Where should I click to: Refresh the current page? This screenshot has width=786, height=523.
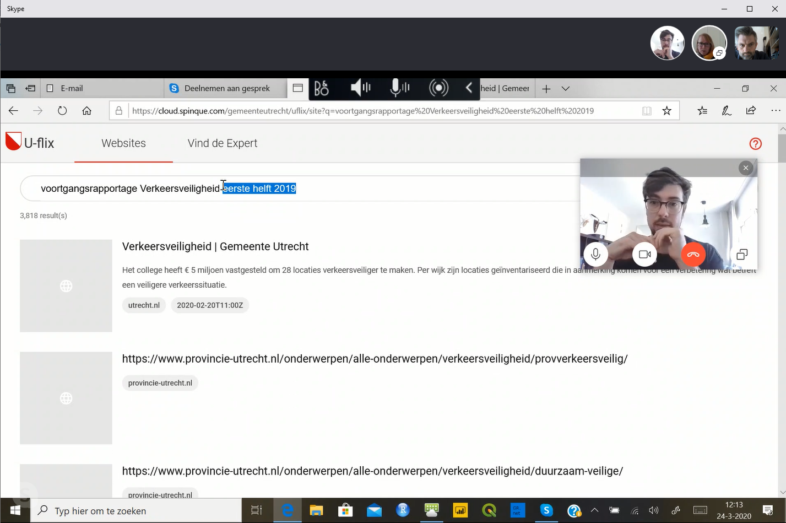[62, 111]
